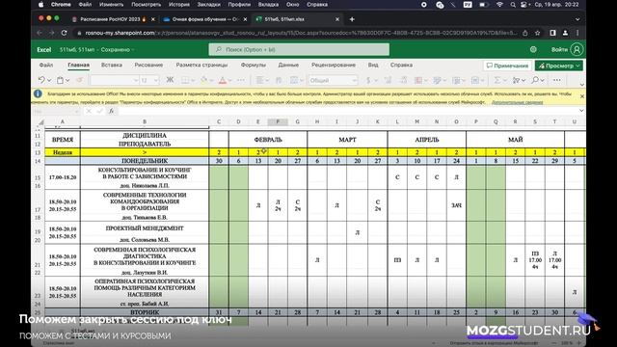Click the Chrome profile avatar icon

coord(566,33)
